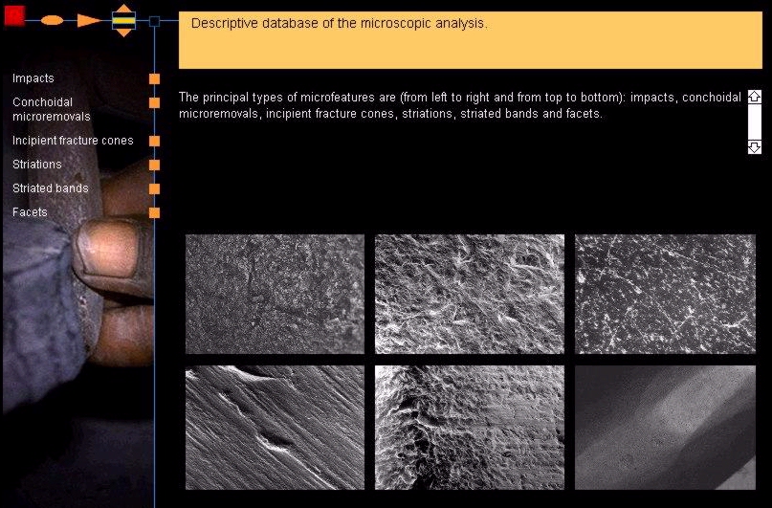
Task: Click the orange square next to Striations
Action: [x=155, y=165]
